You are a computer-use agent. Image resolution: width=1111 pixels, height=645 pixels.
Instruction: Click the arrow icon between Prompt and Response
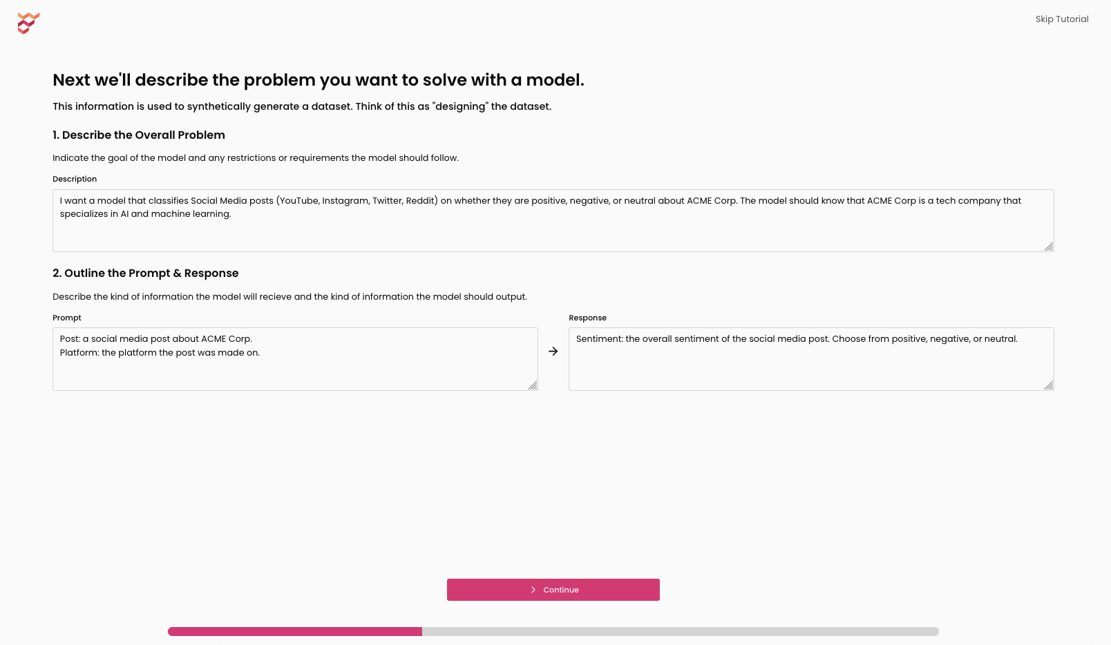(x=553, y=352)
